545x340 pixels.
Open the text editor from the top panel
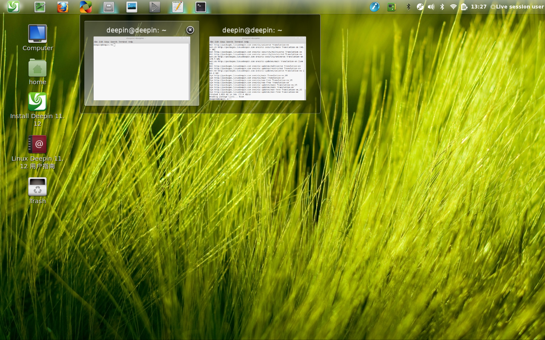177,6
